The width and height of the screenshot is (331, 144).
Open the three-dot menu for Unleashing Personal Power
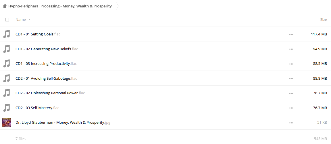pos(291,93)
